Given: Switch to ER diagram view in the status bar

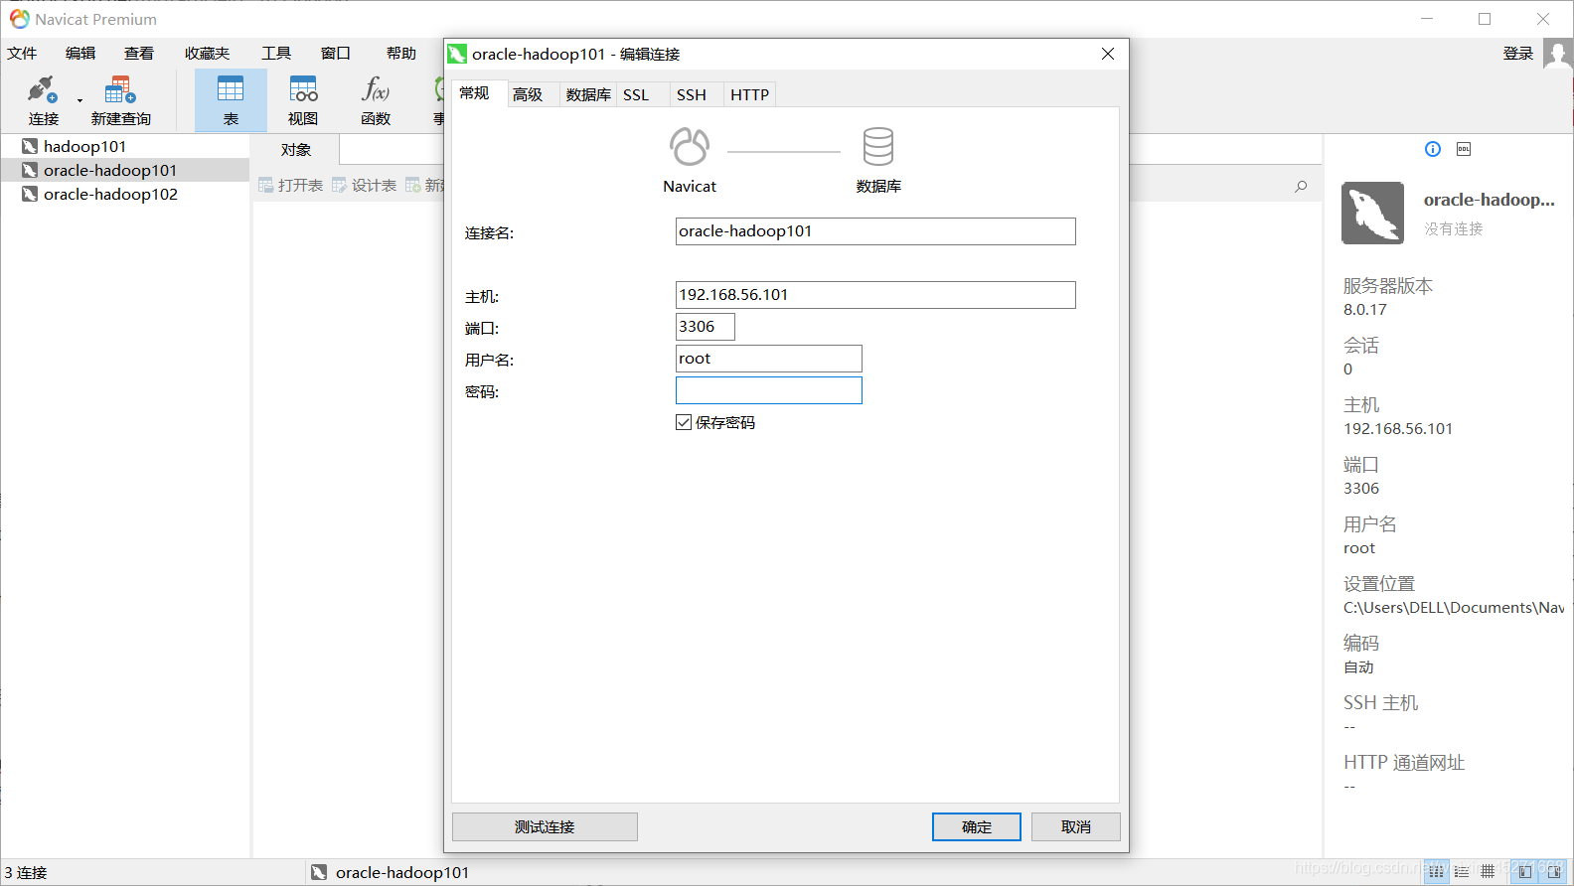Looking at the screenshot, I should 1488,871.
